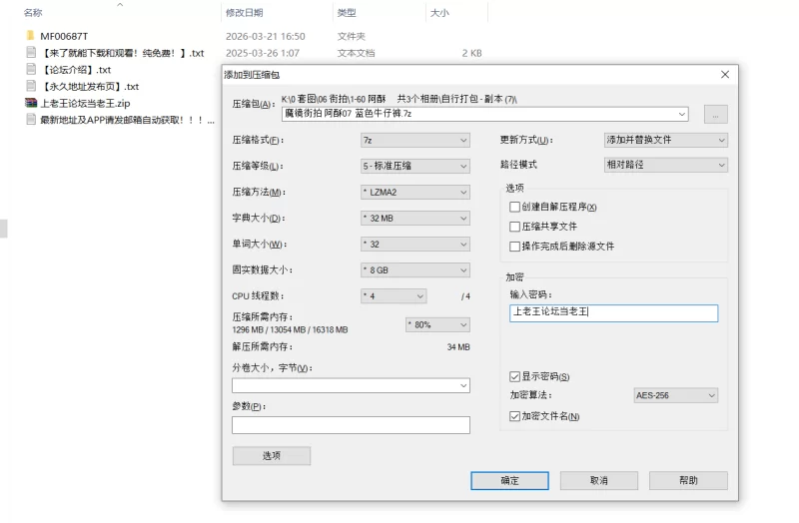
Task: Click the file icon beside 最新地址及APP请发邮箱自动获取
Action: click(31, 120)
